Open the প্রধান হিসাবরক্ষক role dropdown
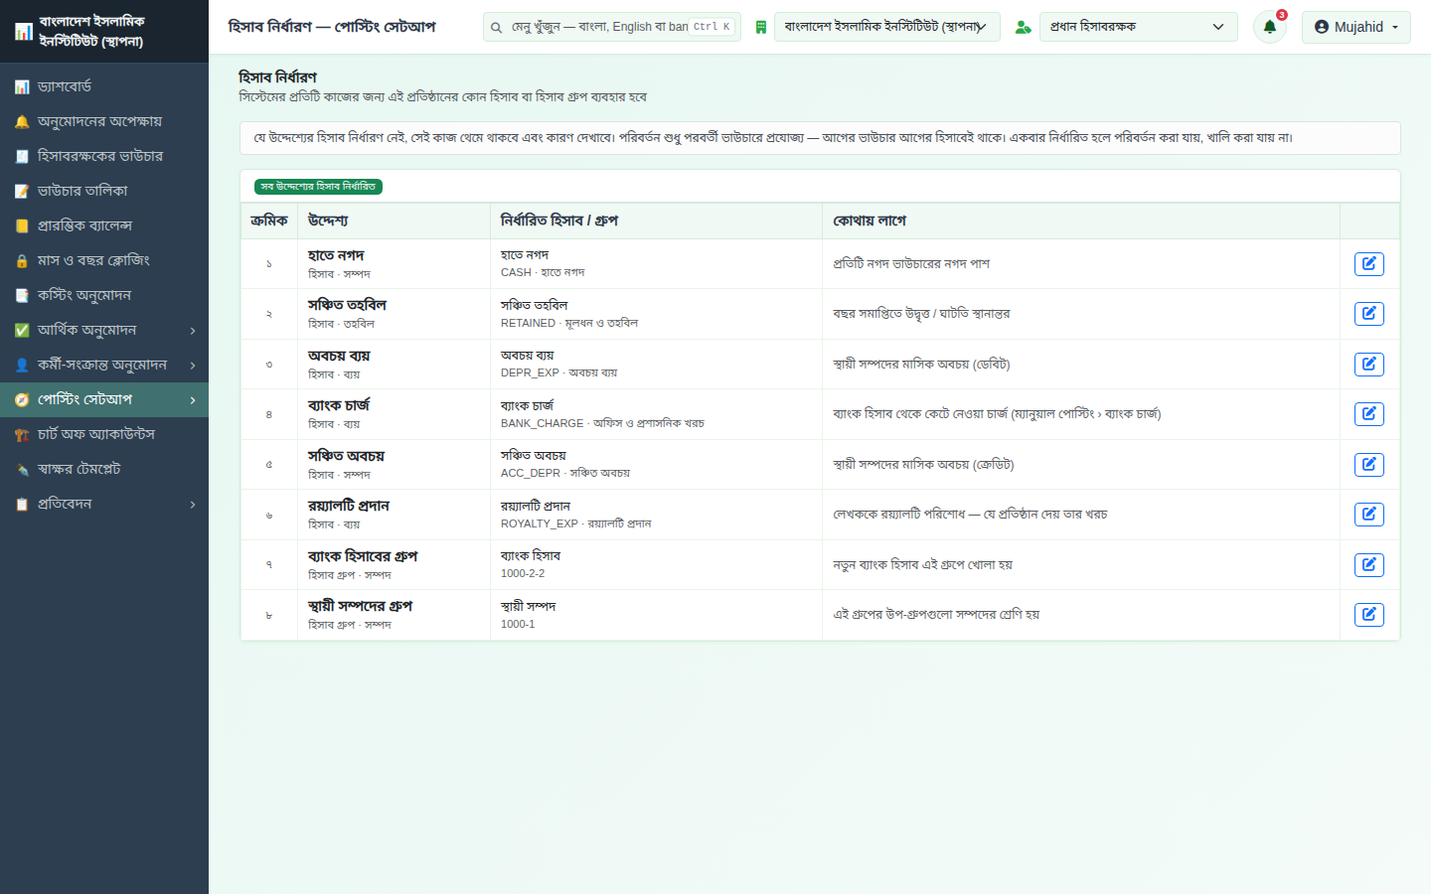Image resolution: width=1431 pixels, height=894 pixels. coord(1139,27)
